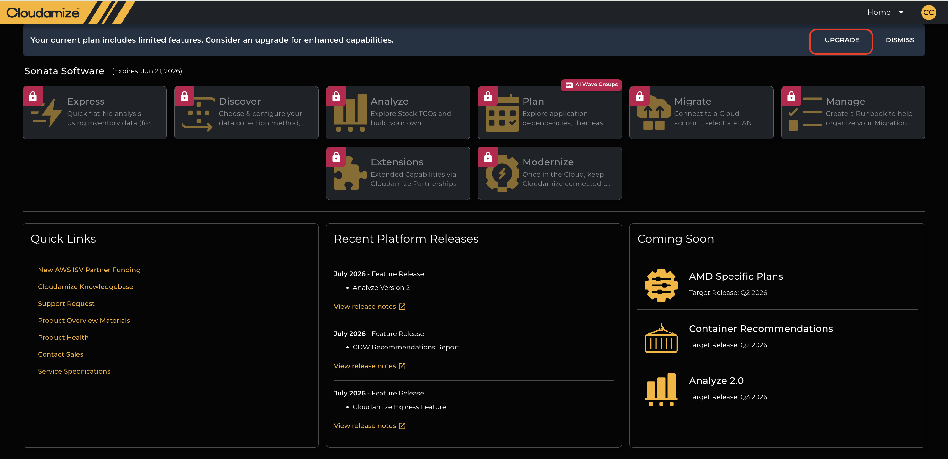This screenshot has height=459, width=948.
Task: Click the lock icon on Discover card
Action: point(184,96)
